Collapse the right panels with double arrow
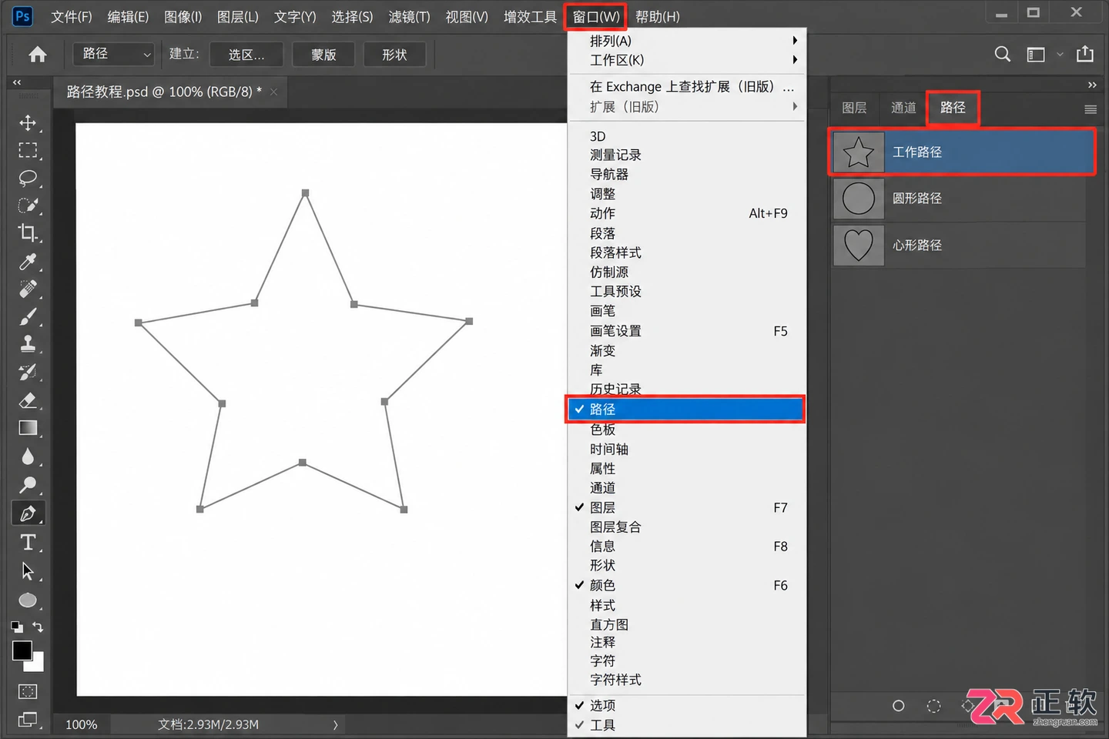 tap(1091, 85)
